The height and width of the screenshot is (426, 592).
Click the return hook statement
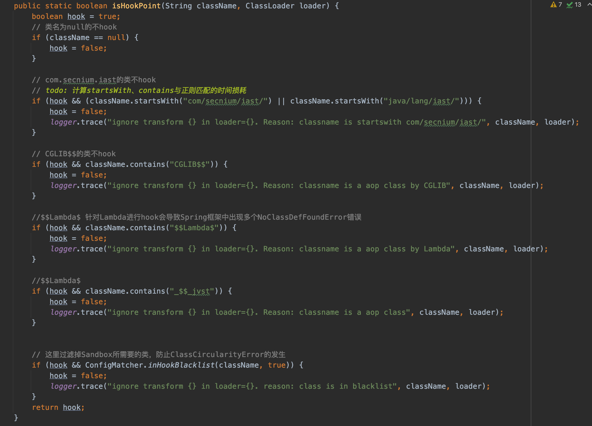58,407
